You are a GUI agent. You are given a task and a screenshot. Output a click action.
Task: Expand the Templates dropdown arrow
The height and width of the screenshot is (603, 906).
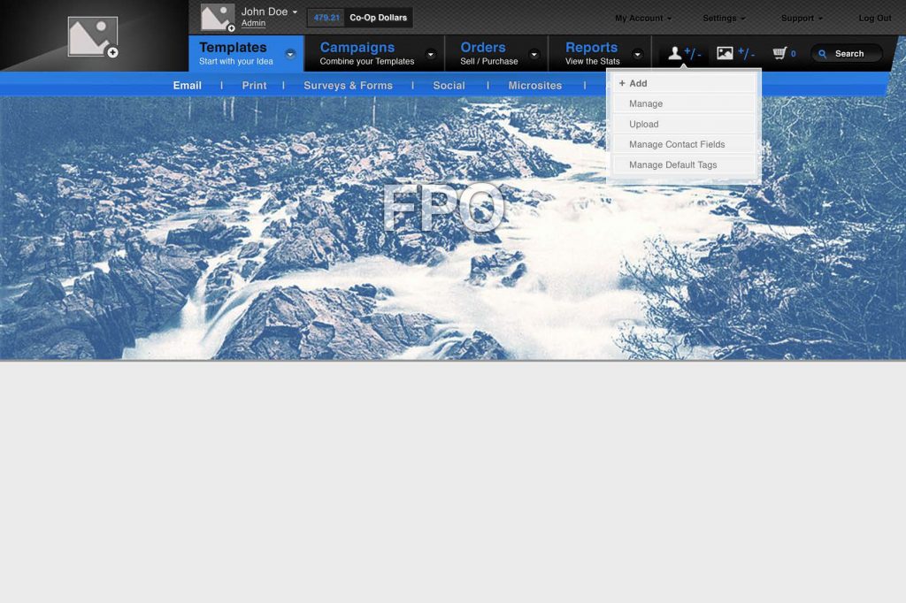click(290, 54)
